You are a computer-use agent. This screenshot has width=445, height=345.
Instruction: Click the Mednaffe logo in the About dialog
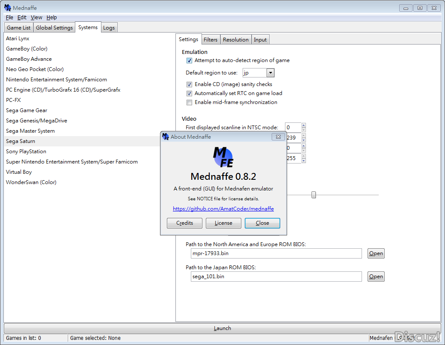[x=223, y=157]
